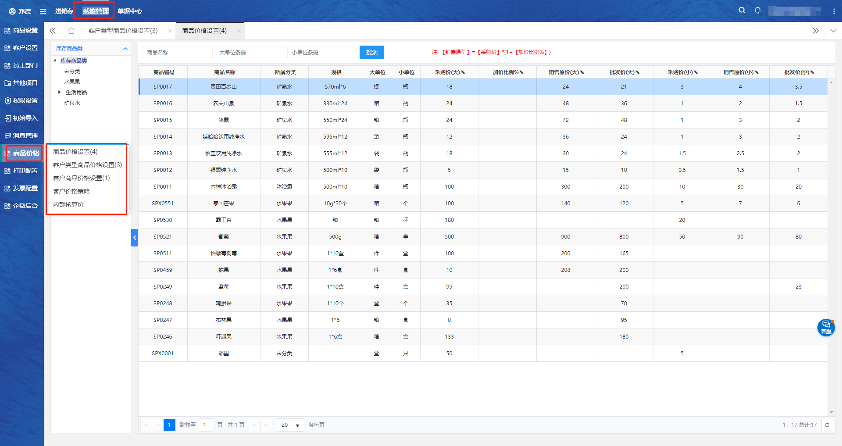Close the 商品价格设置(4) tab
This screenshot has height=446, width=842.
point(239,31)
